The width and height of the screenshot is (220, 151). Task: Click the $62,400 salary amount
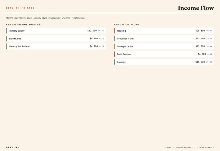(92, 31)
